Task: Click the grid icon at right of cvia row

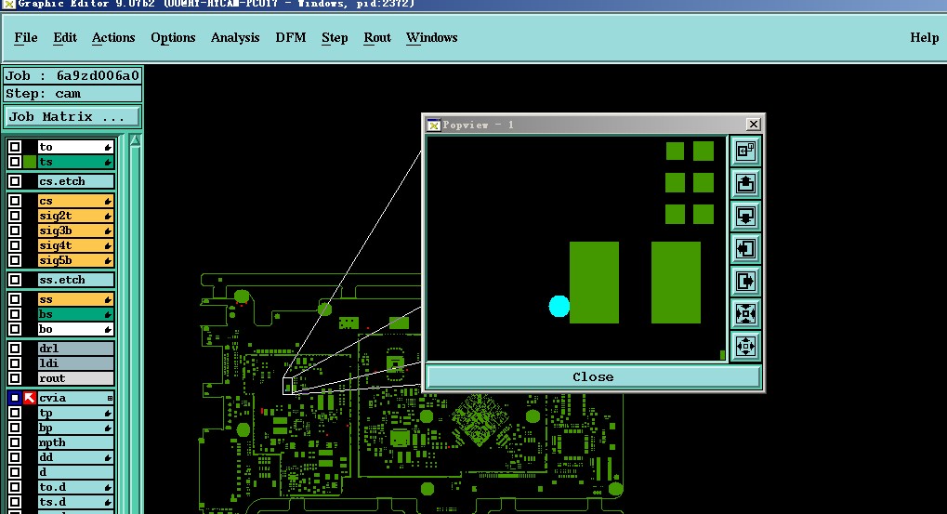Action: coord(110,398)
